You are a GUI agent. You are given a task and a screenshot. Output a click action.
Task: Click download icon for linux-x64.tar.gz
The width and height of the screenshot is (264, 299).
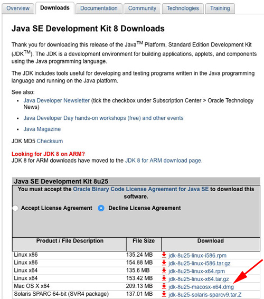[164, 278]
